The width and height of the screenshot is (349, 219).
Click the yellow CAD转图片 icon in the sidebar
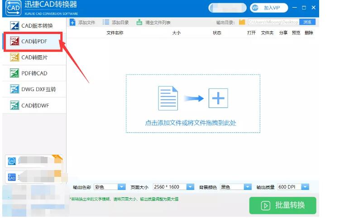(14, 57)
